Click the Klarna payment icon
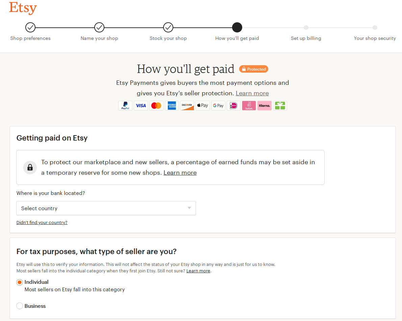The width and height of the screenshot is (402, 321). pos(264,105)
